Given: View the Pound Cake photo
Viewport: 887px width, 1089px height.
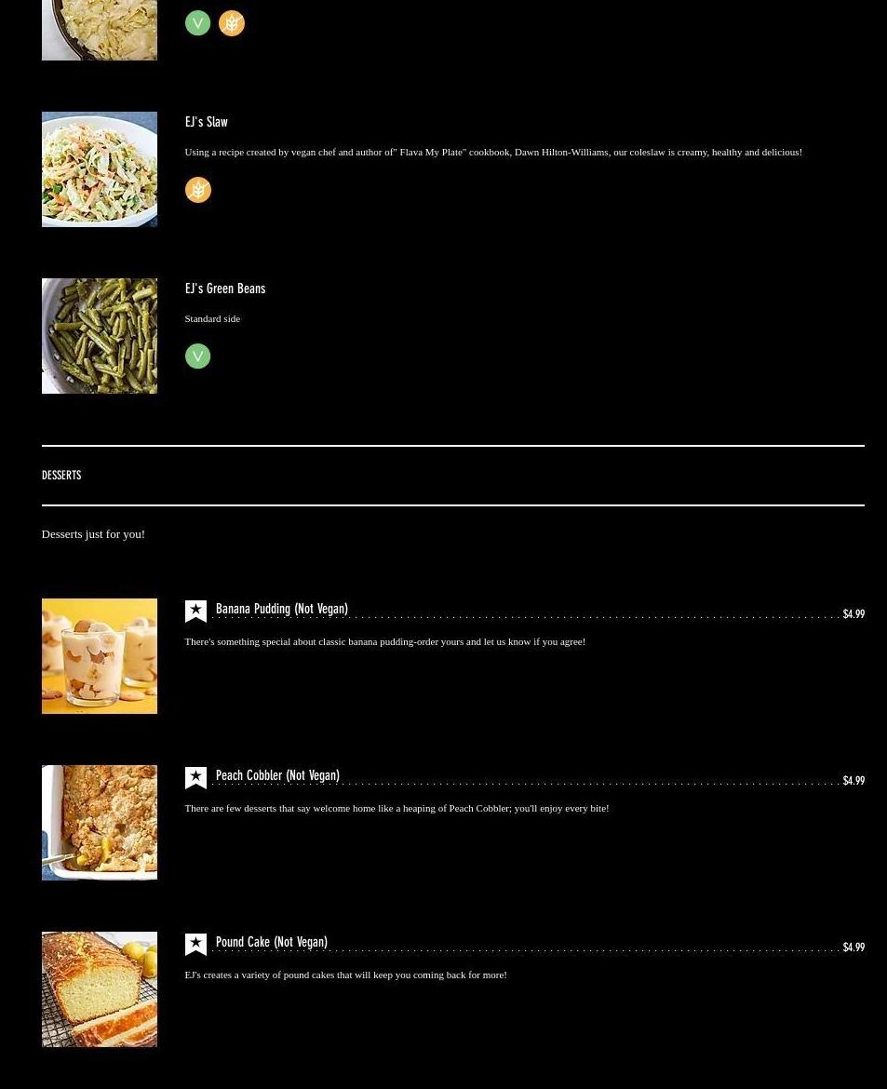Looking at the screenshot, I should click(100, 989).
